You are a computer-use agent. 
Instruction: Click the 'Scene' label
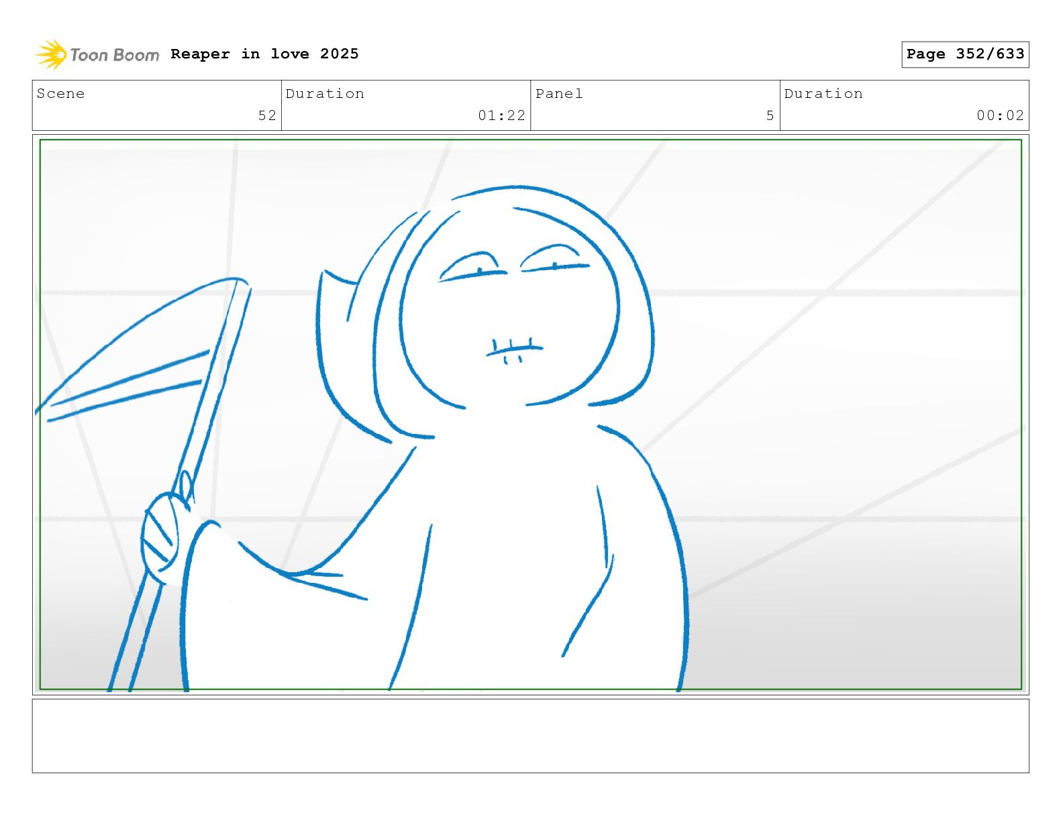(x=60, y=94)
